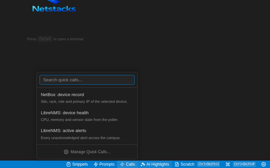Click the Ctrl+Shift+P shortcut badge

pyautogui.click(x=244, y=164)
